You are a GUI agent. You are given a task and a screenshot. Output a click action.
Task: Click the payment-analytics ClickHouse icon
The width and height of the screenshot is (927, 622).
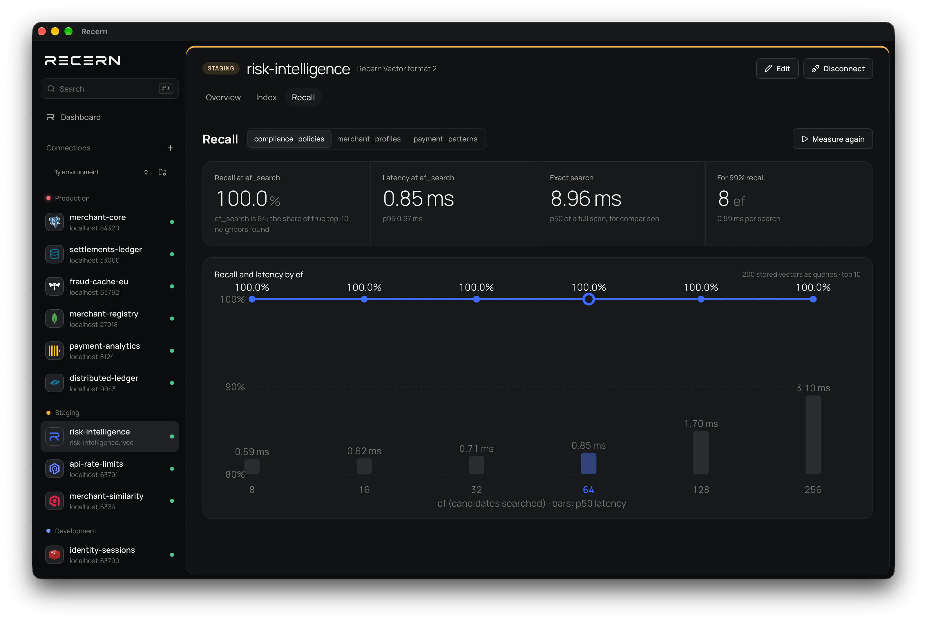click(55, 351)
